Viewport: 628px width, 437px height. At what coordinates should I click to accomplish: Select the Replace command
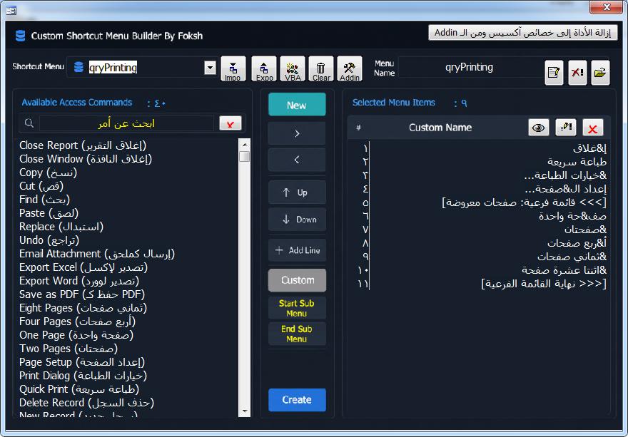[x=126, y=227]
